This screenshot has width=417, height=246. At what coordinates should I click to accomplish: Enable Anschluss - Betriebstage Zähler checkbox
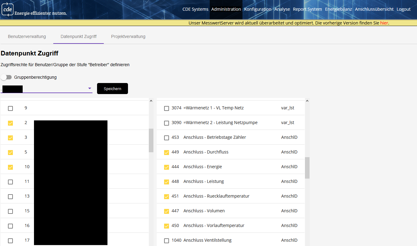(x=167, y=138)
